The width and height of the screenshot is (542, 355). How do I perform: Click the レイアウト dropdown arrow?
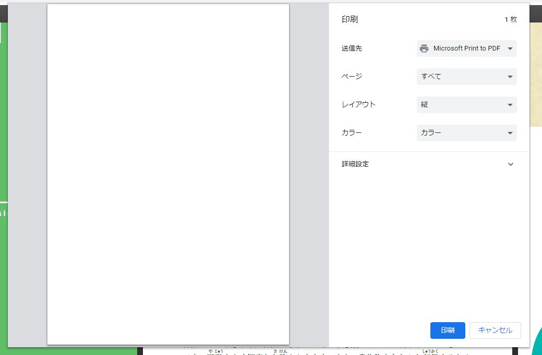pyautogui.click(x=510, y=105)
